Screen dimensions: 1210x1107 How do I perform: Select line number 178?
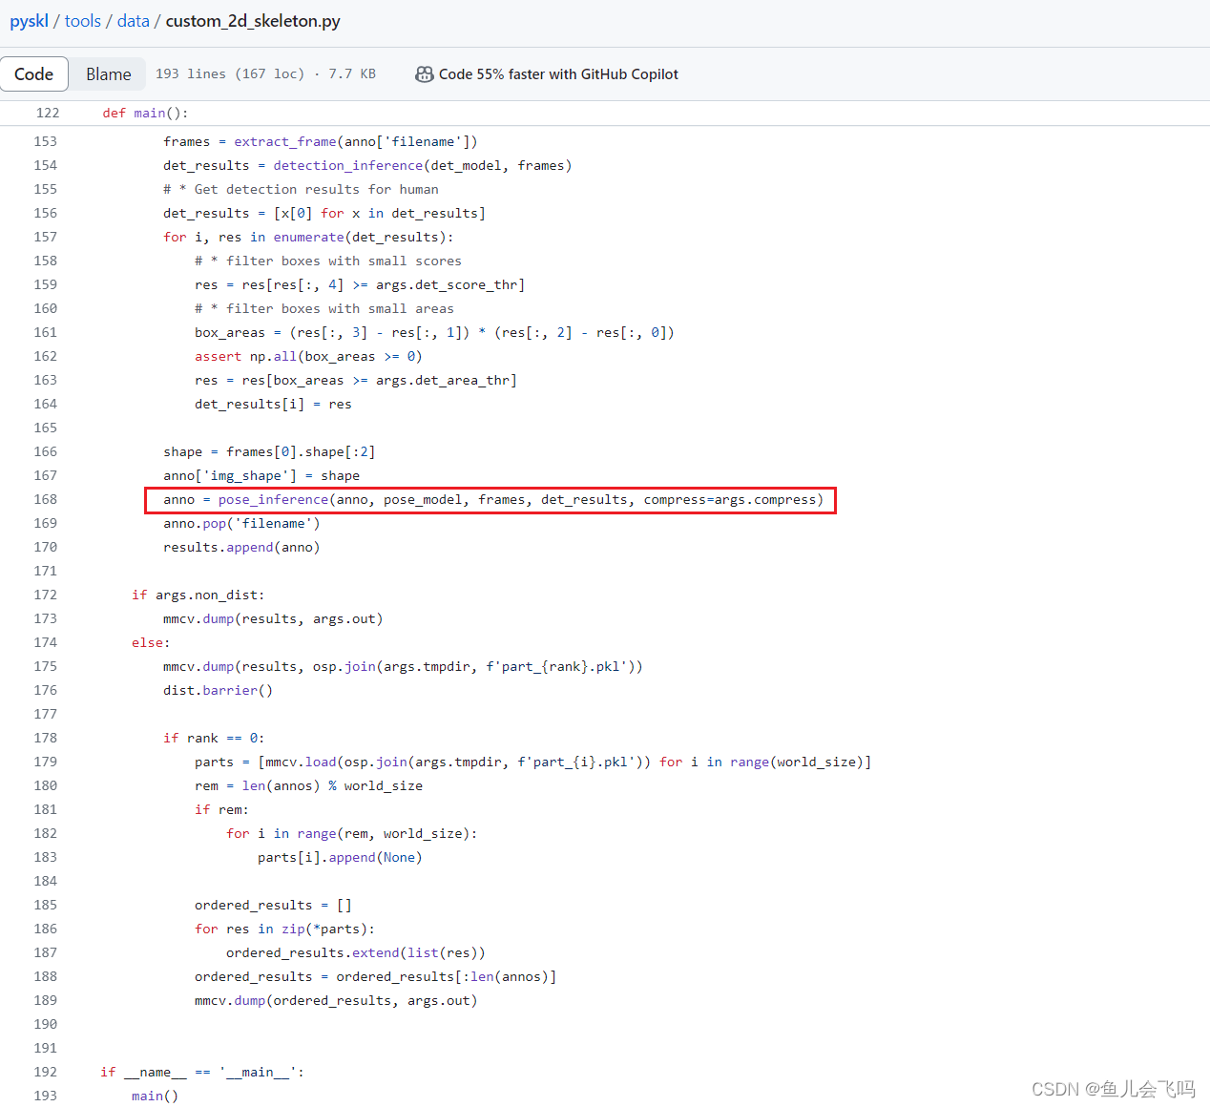[45, 738]
